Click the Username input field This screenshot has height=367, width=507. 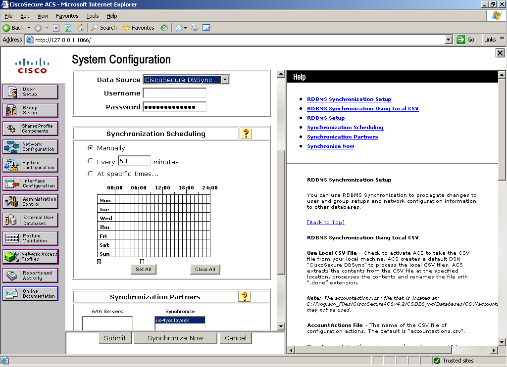(175, 93)
